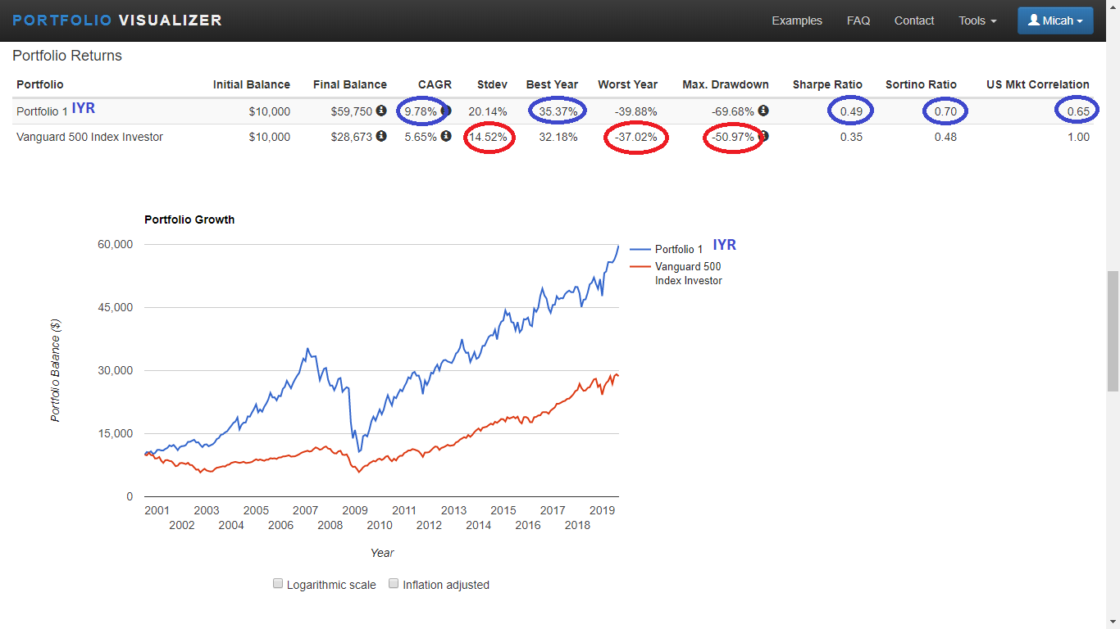Click Vanguard 500 Index Investor row name
Screen dimensions: 1120x629
[89, 137]
